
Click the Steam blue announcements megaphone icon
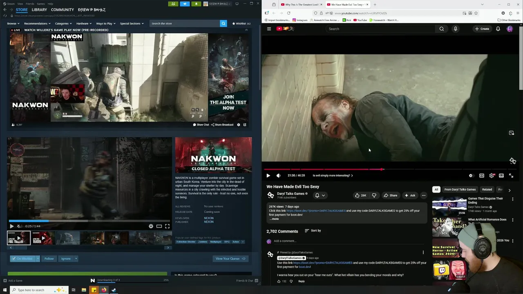(185, 4)
